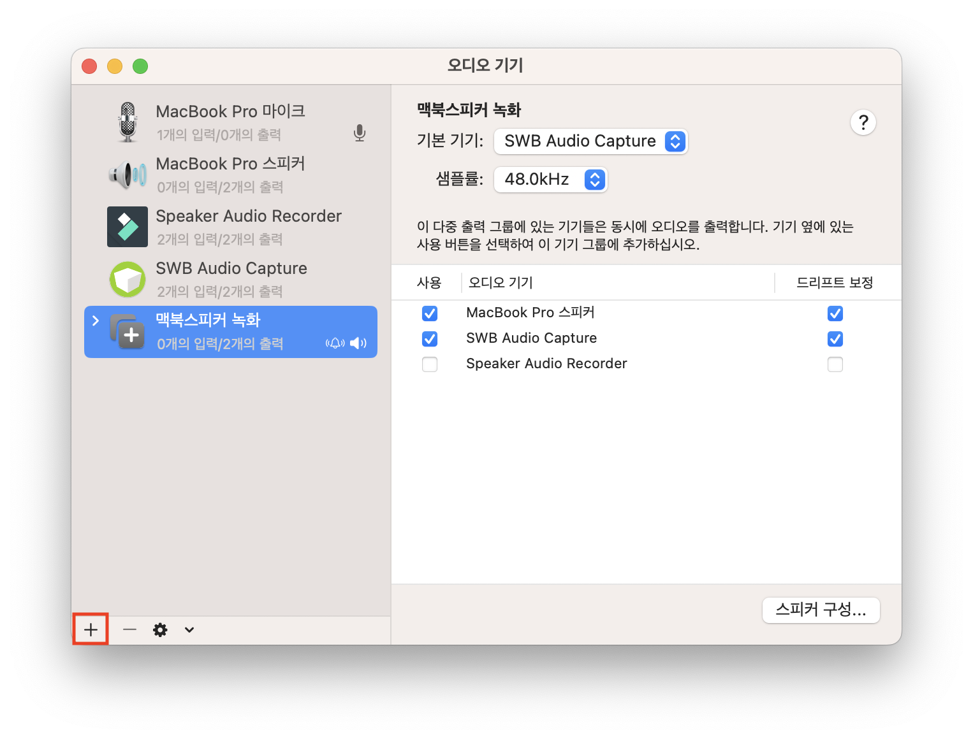Click the alert sound output icon on 맥북스피커 녹화
Screen dimensions: 973x739
tap(335, 343)
